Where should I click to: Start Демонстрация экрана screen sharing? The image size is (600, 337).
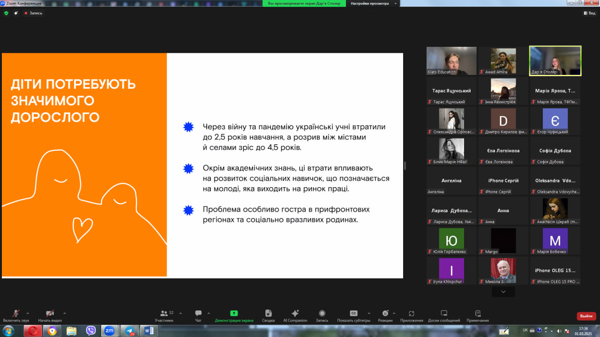[234, 316]
